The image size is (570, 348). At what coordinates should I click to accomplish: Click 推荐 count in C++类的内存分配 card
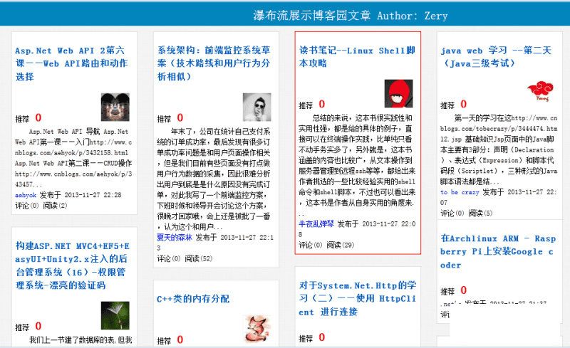tap(180, 339)
